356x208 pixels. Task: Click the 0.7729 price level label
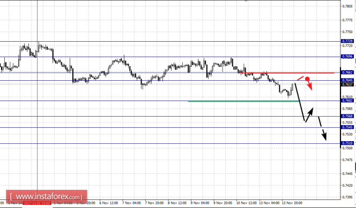(x=347, y=41)
